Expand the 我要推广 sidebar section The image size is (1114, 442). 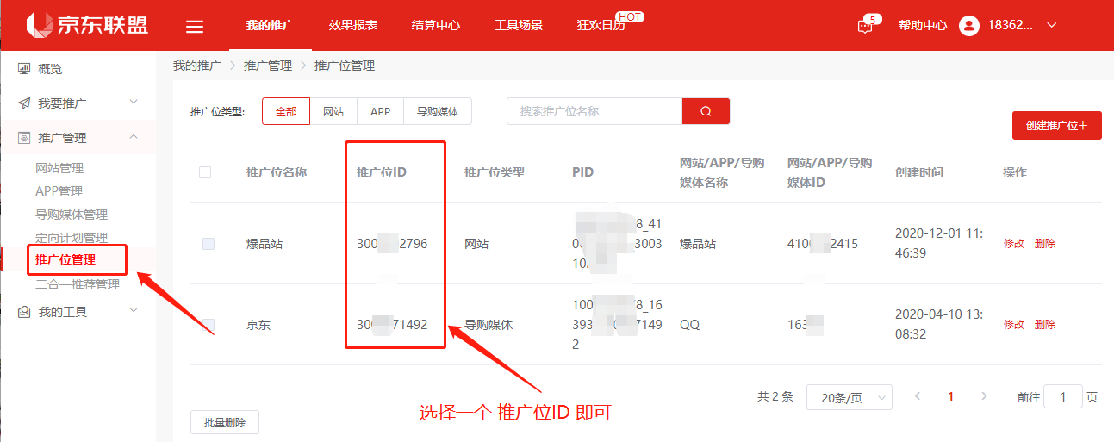pyautogui.click(x=134, y=103)
